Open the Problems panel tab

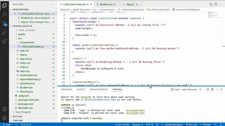66,90
